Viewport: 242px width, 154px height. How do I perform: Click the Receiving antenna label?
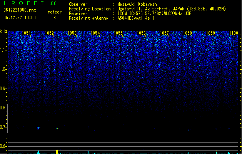pyautogui.click(x=88, y=18)
